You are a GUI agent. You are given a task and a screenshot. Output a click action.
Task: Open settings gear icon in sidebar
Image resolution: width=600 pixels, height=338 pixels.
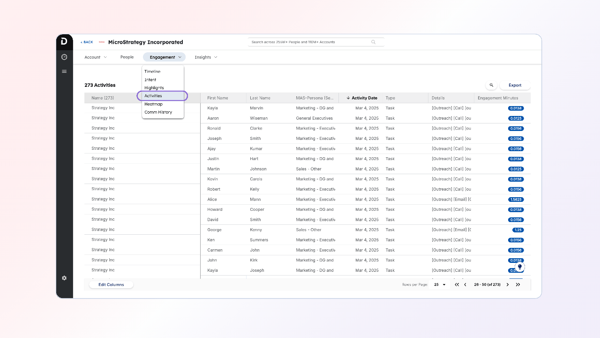64,278
